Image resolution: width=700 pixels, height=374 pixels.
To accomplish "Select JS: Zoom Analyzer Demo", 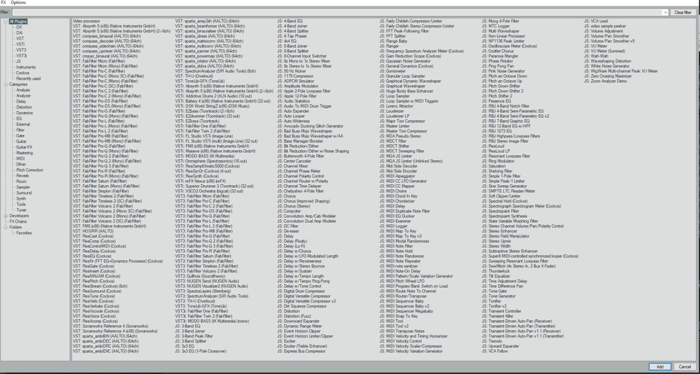I will click(606, 81).
